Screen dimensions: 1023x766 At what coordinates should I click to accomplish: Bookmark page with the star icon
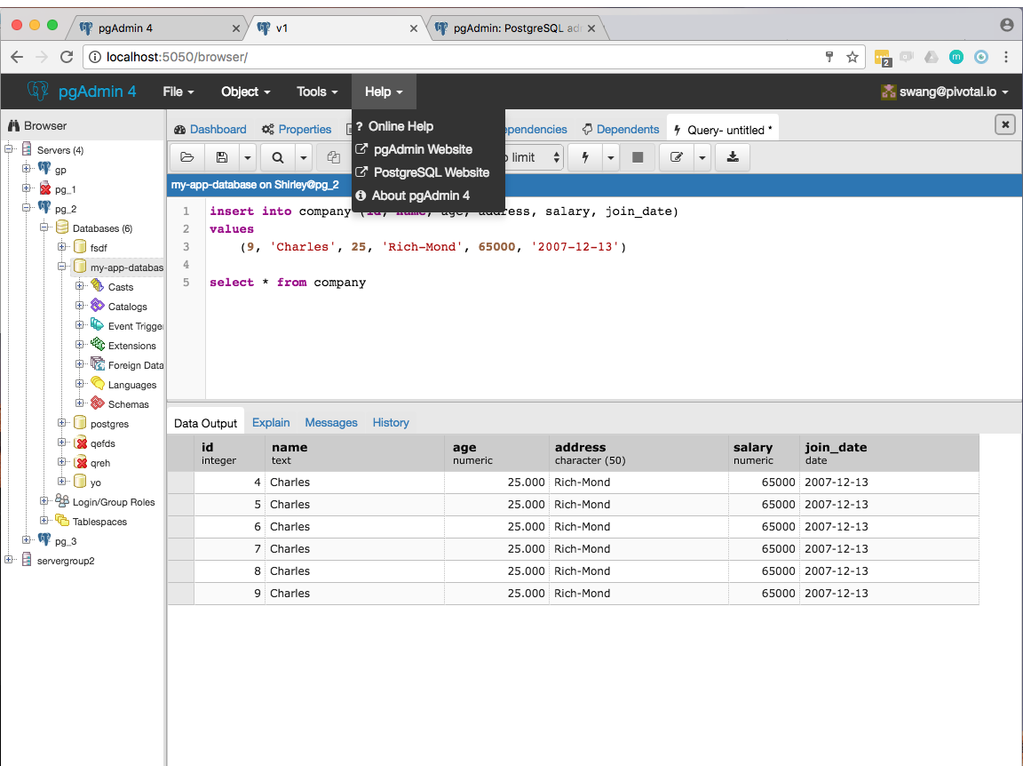point(852,57)
